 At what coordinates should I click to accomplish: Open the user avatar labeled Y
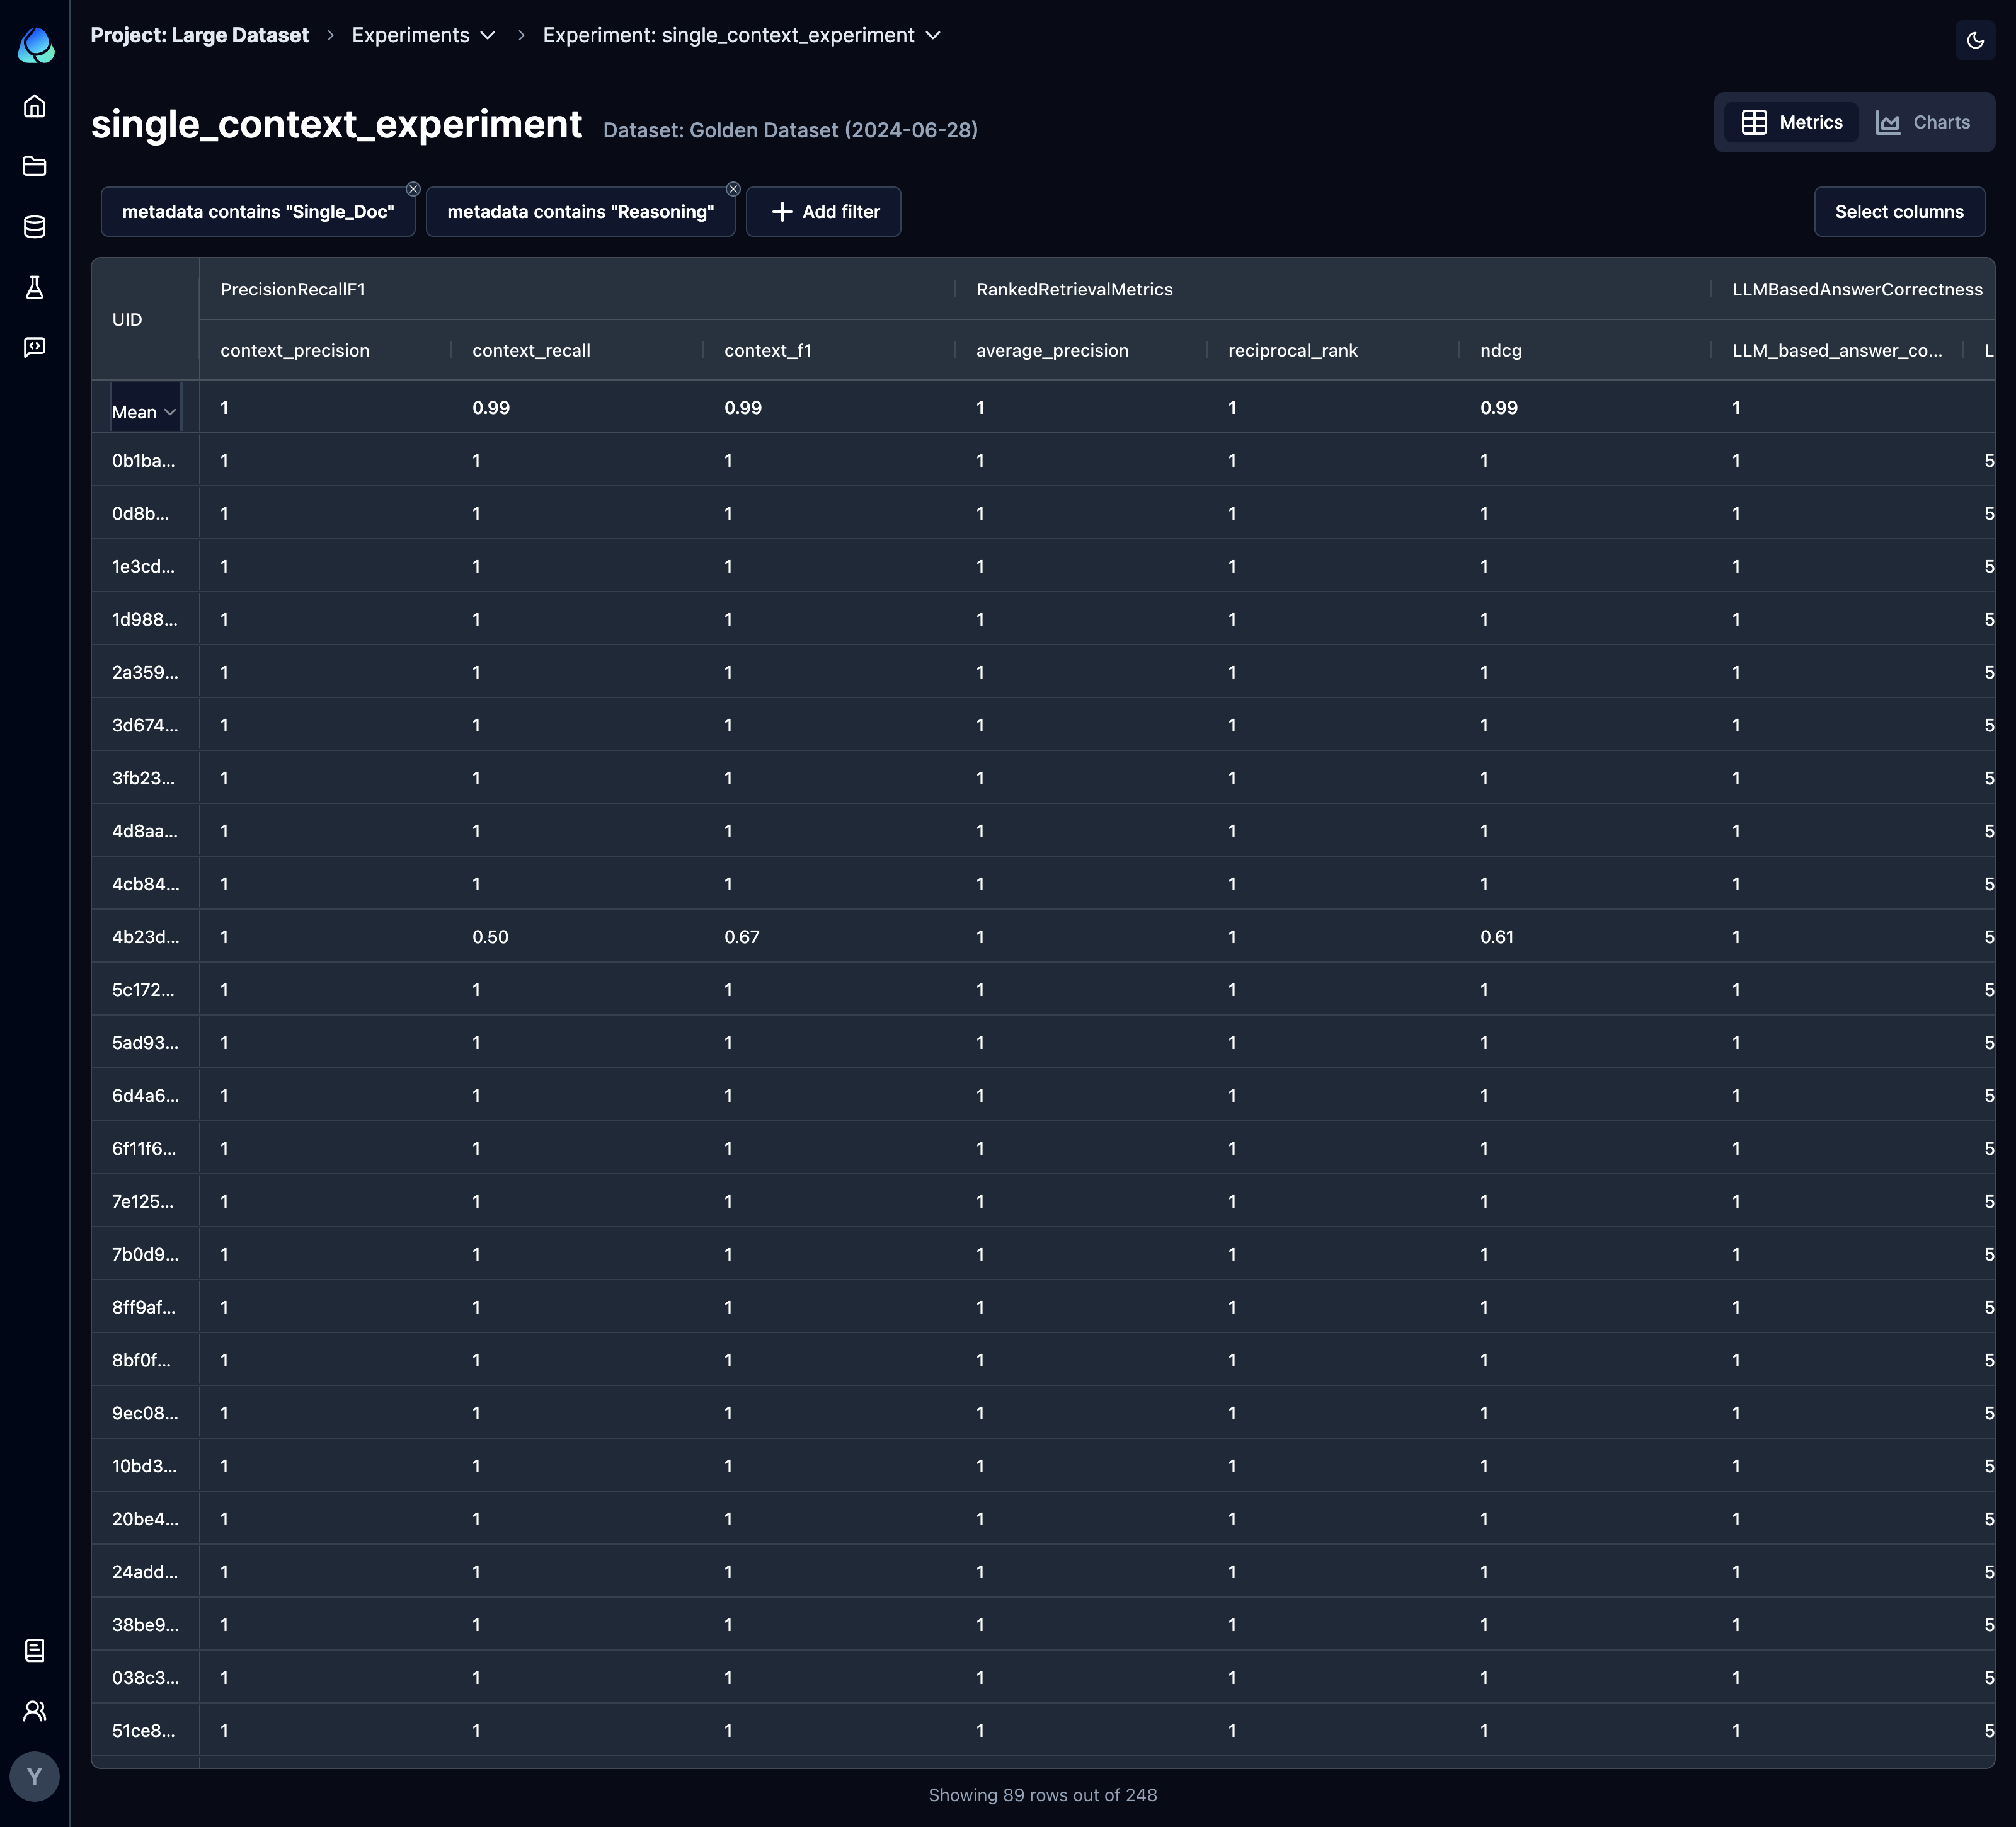35,1777
